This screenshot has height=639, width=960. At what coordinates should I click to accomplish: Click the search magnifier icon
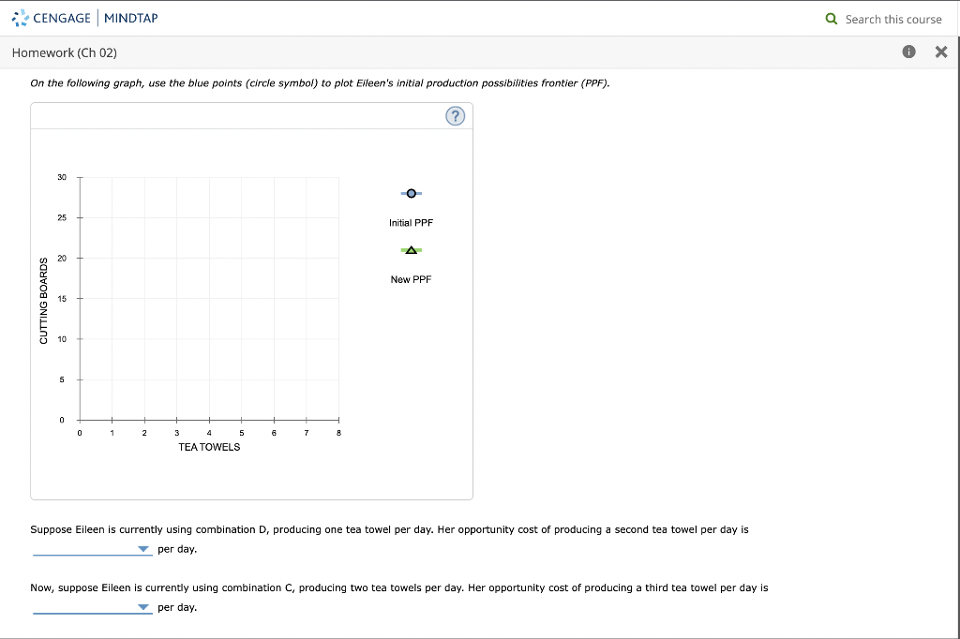[x=832, y=19]
